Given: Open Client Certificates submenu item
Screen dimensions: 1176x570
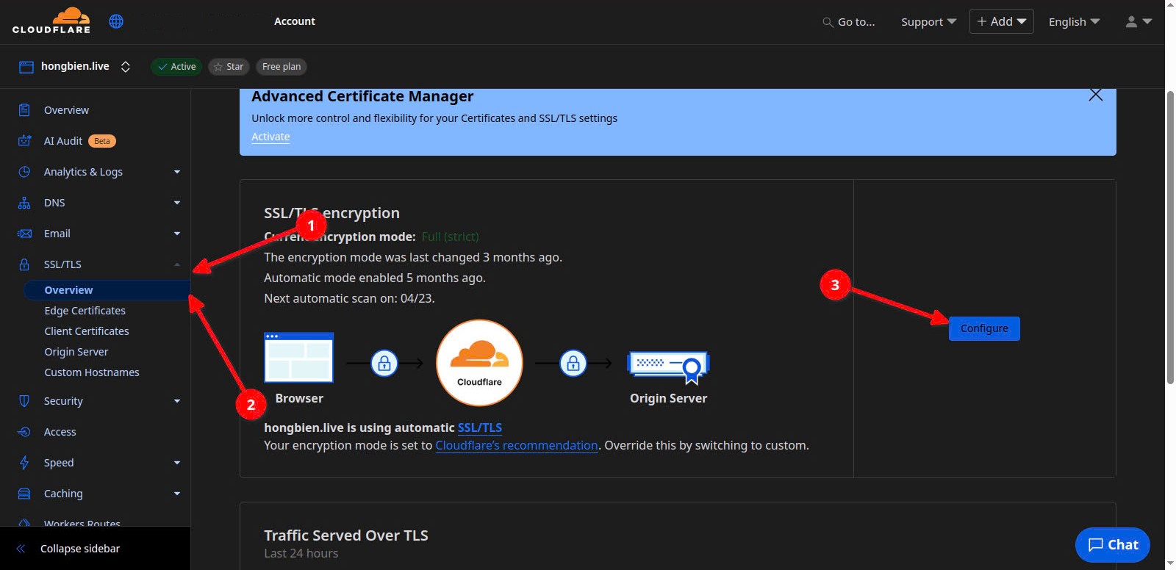Looking at the screenshot, I should pyautogui.click(x=87, y=331).
